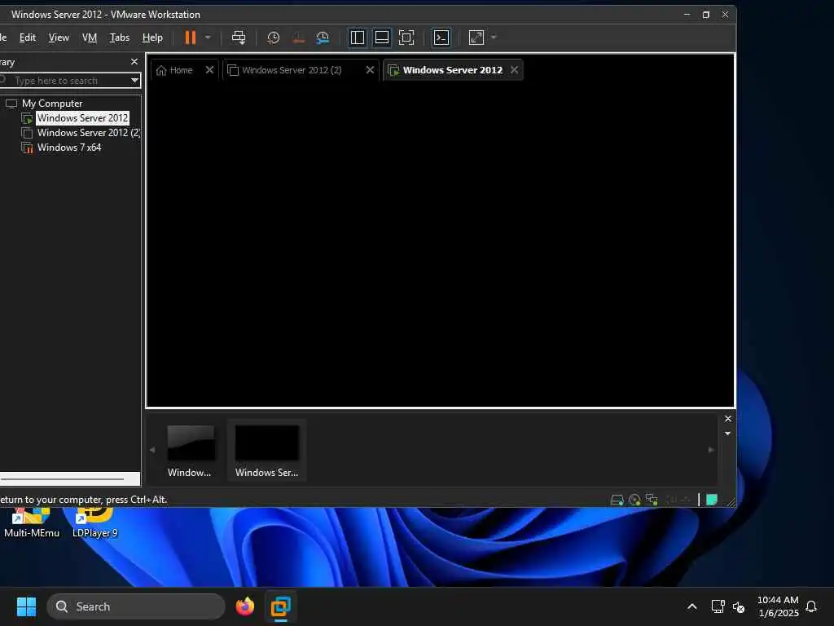Click the library horizontal scrollbar

(63, 479)
